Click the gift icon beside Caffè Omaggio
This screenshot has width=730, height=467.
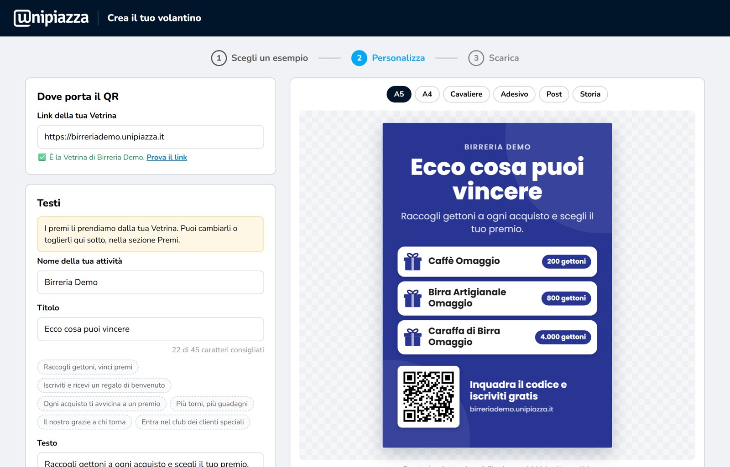point(413,262)
